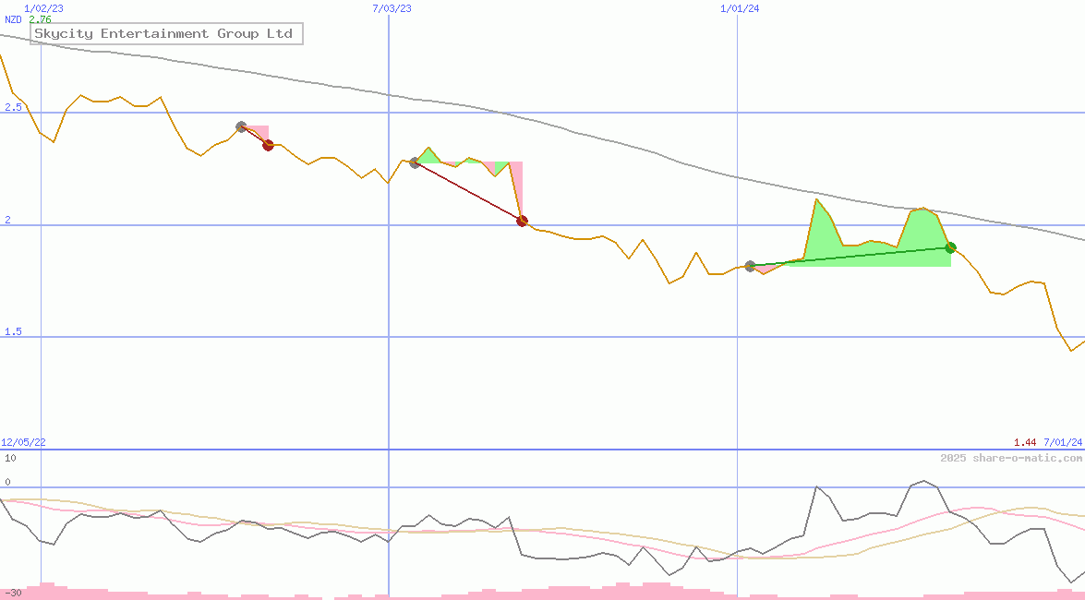Select the 1/01/24 date marker
This screenshot has height=600, width=1085.
740,8
